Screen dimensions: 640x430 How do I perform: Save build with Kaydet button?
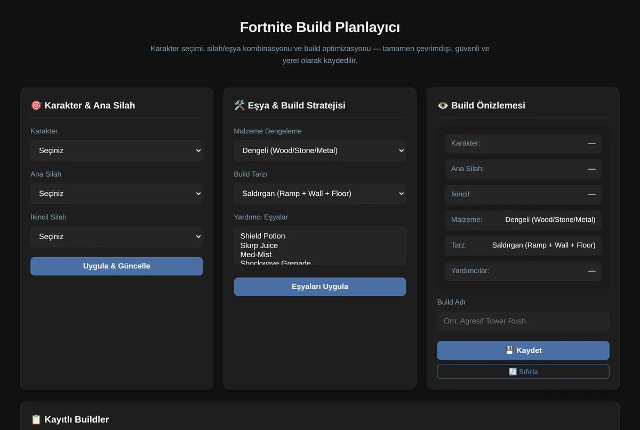(x=523, y=351)
